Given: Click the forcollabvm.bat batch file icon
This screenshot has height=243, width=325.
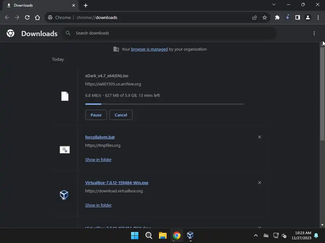Looking at the screenshot, I should click(65, 150).
